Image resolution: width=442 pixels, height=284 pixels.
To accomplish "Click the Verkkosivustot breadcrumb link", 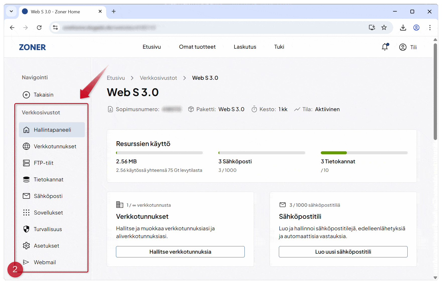I will coord(158,78).
